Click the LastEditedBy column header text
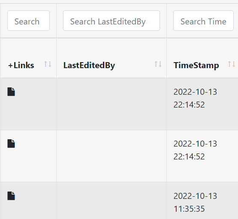238x219 pixels. click(x=89, y=66)
